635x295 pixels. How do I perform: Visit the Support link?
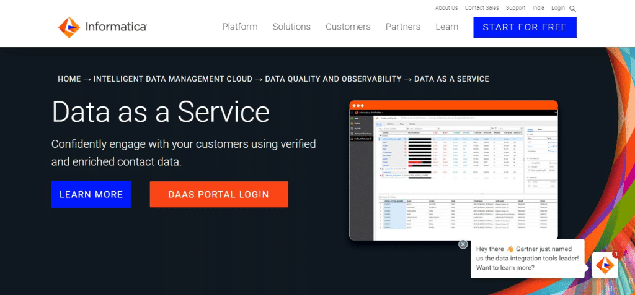pos(515,7)
